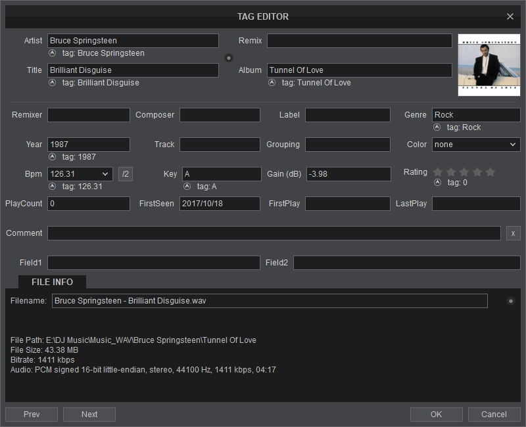
Task: Click the 'Bitrate: 1411 kbps' line
Action: pyautogui.click(x=42, y=360)
